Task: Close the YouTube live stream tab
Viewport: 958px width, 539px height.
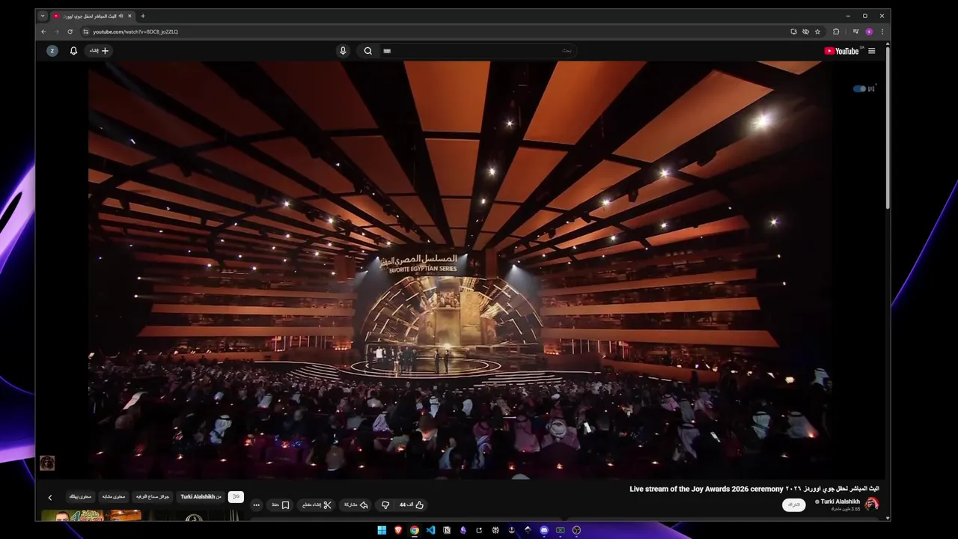Action: (x=129, y=16)
